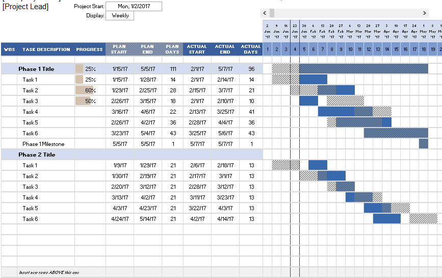Click plan end cell 4/23/17
This screenshot has height=278, width=442.
click(x=148, y=208)
